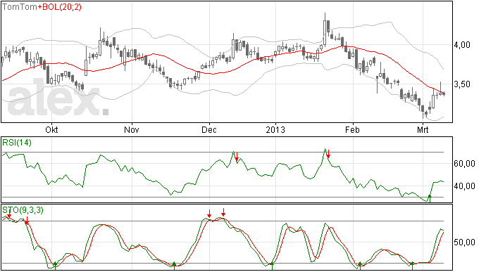Click the Nov month axis label
Viewport: 486px width, 272px height.
[132, 129]
